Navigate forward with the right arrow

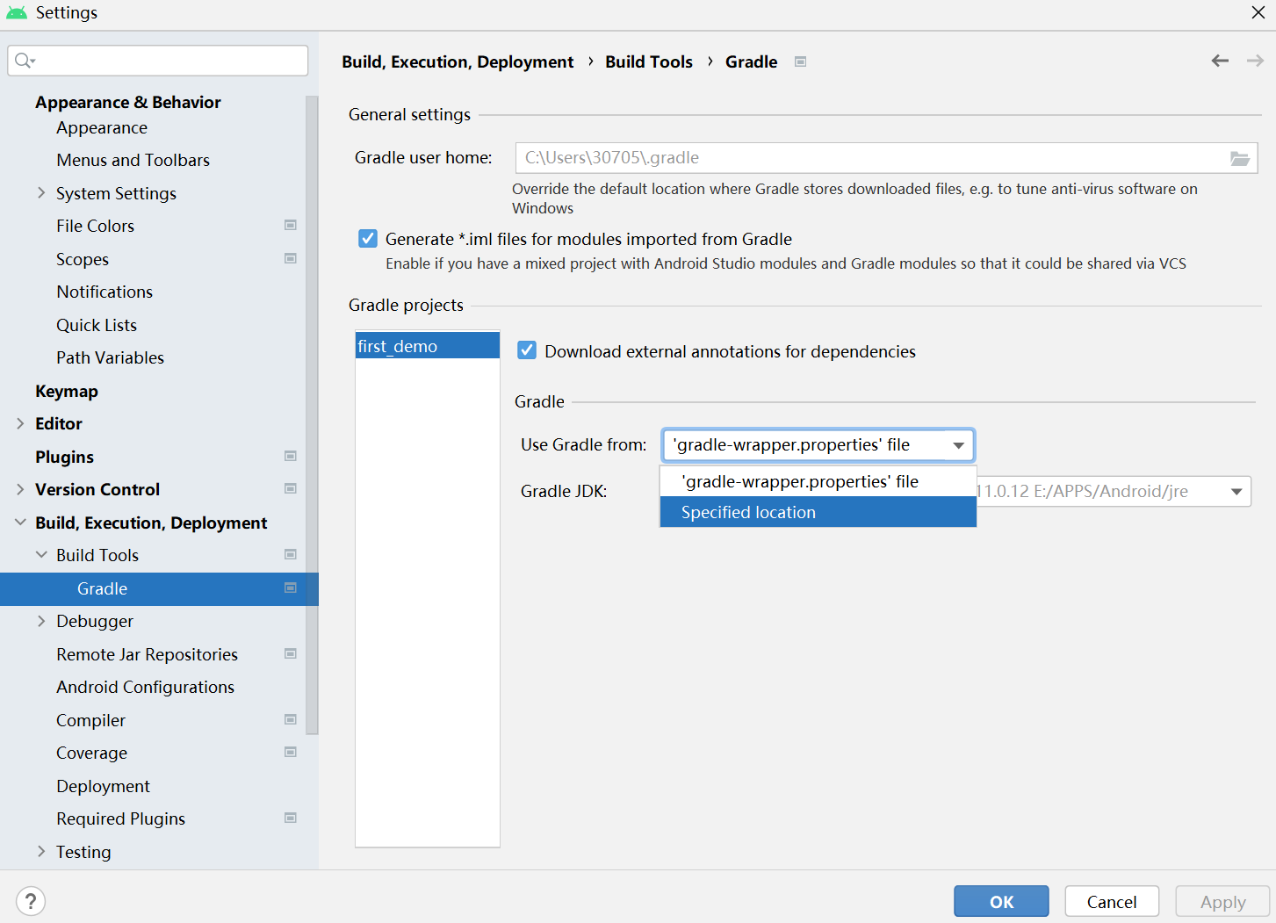click(x=1255, y=61)
